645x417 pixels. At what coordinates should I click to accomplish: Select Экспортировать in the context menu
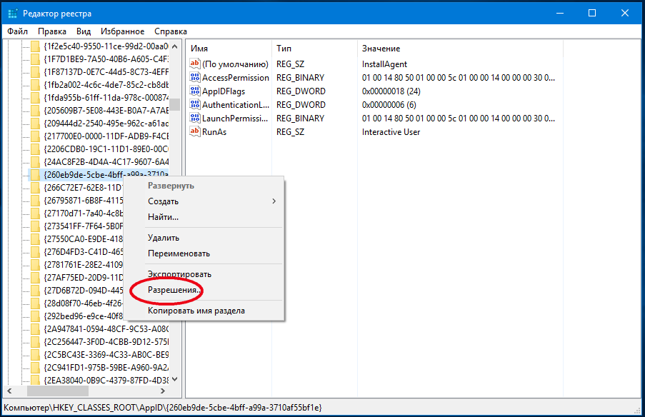(179, 274)
